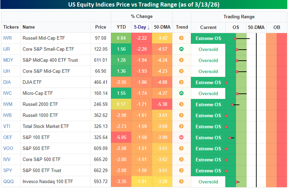Screen dimensions: 288x191
Task: Click the MDY ticker link
Action: [x=8, y=60]
